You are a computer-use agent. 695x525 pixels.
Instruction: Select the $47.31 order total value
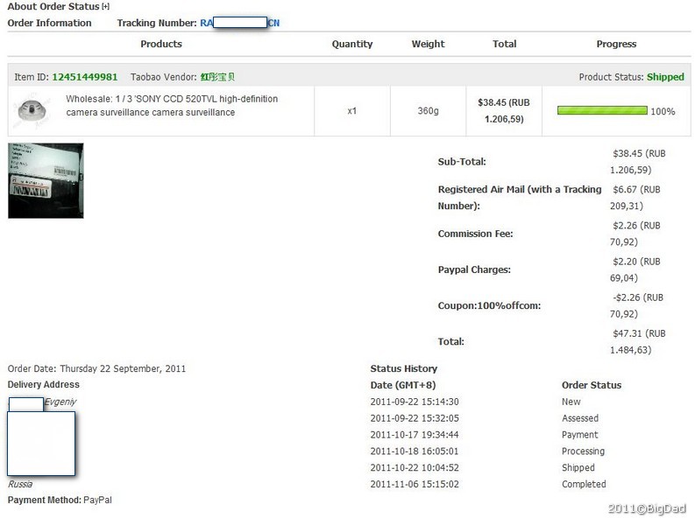click(638, 342)
